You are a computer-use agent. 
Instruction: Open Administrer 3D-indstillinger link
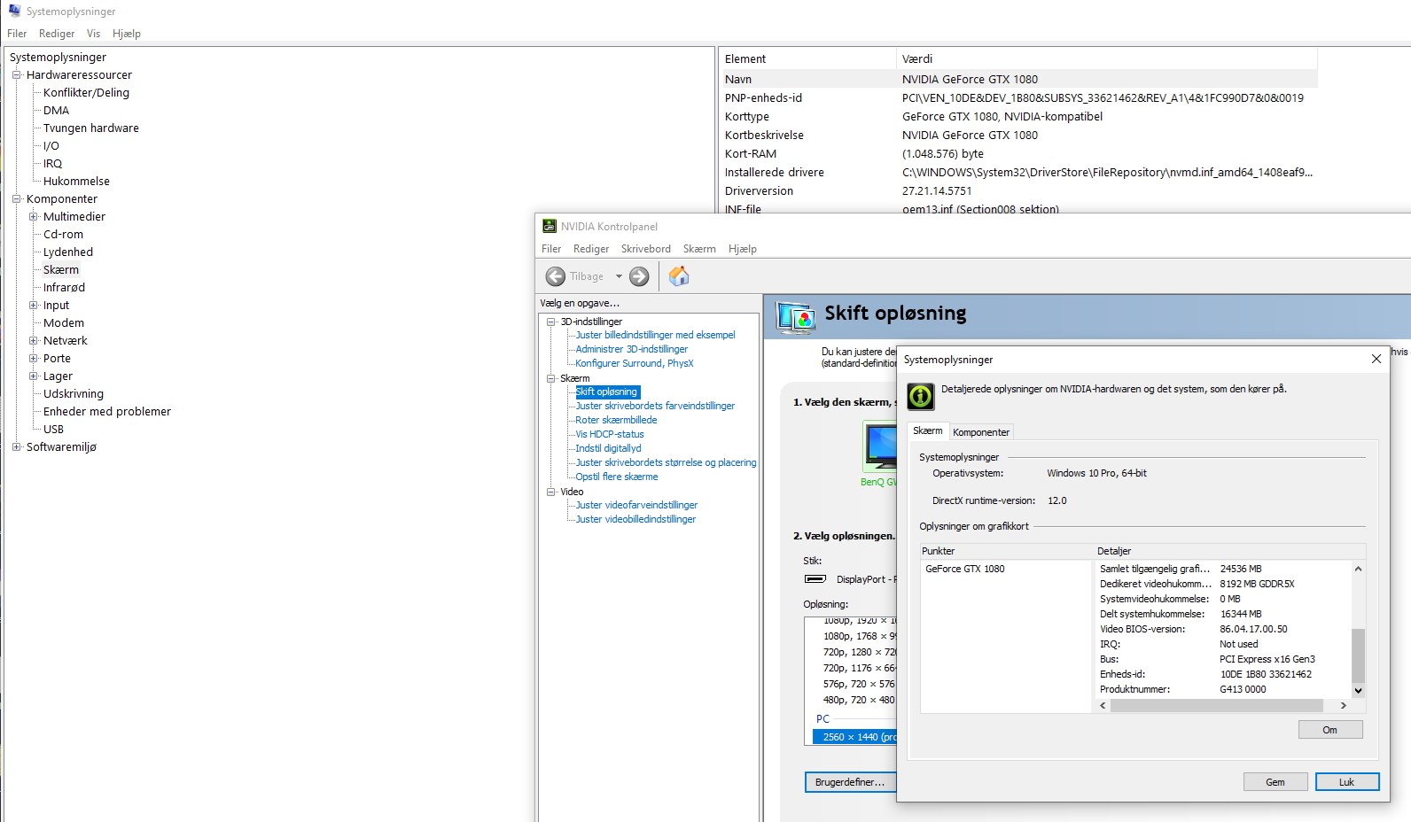pyautogui.click(x=632, y=349)
